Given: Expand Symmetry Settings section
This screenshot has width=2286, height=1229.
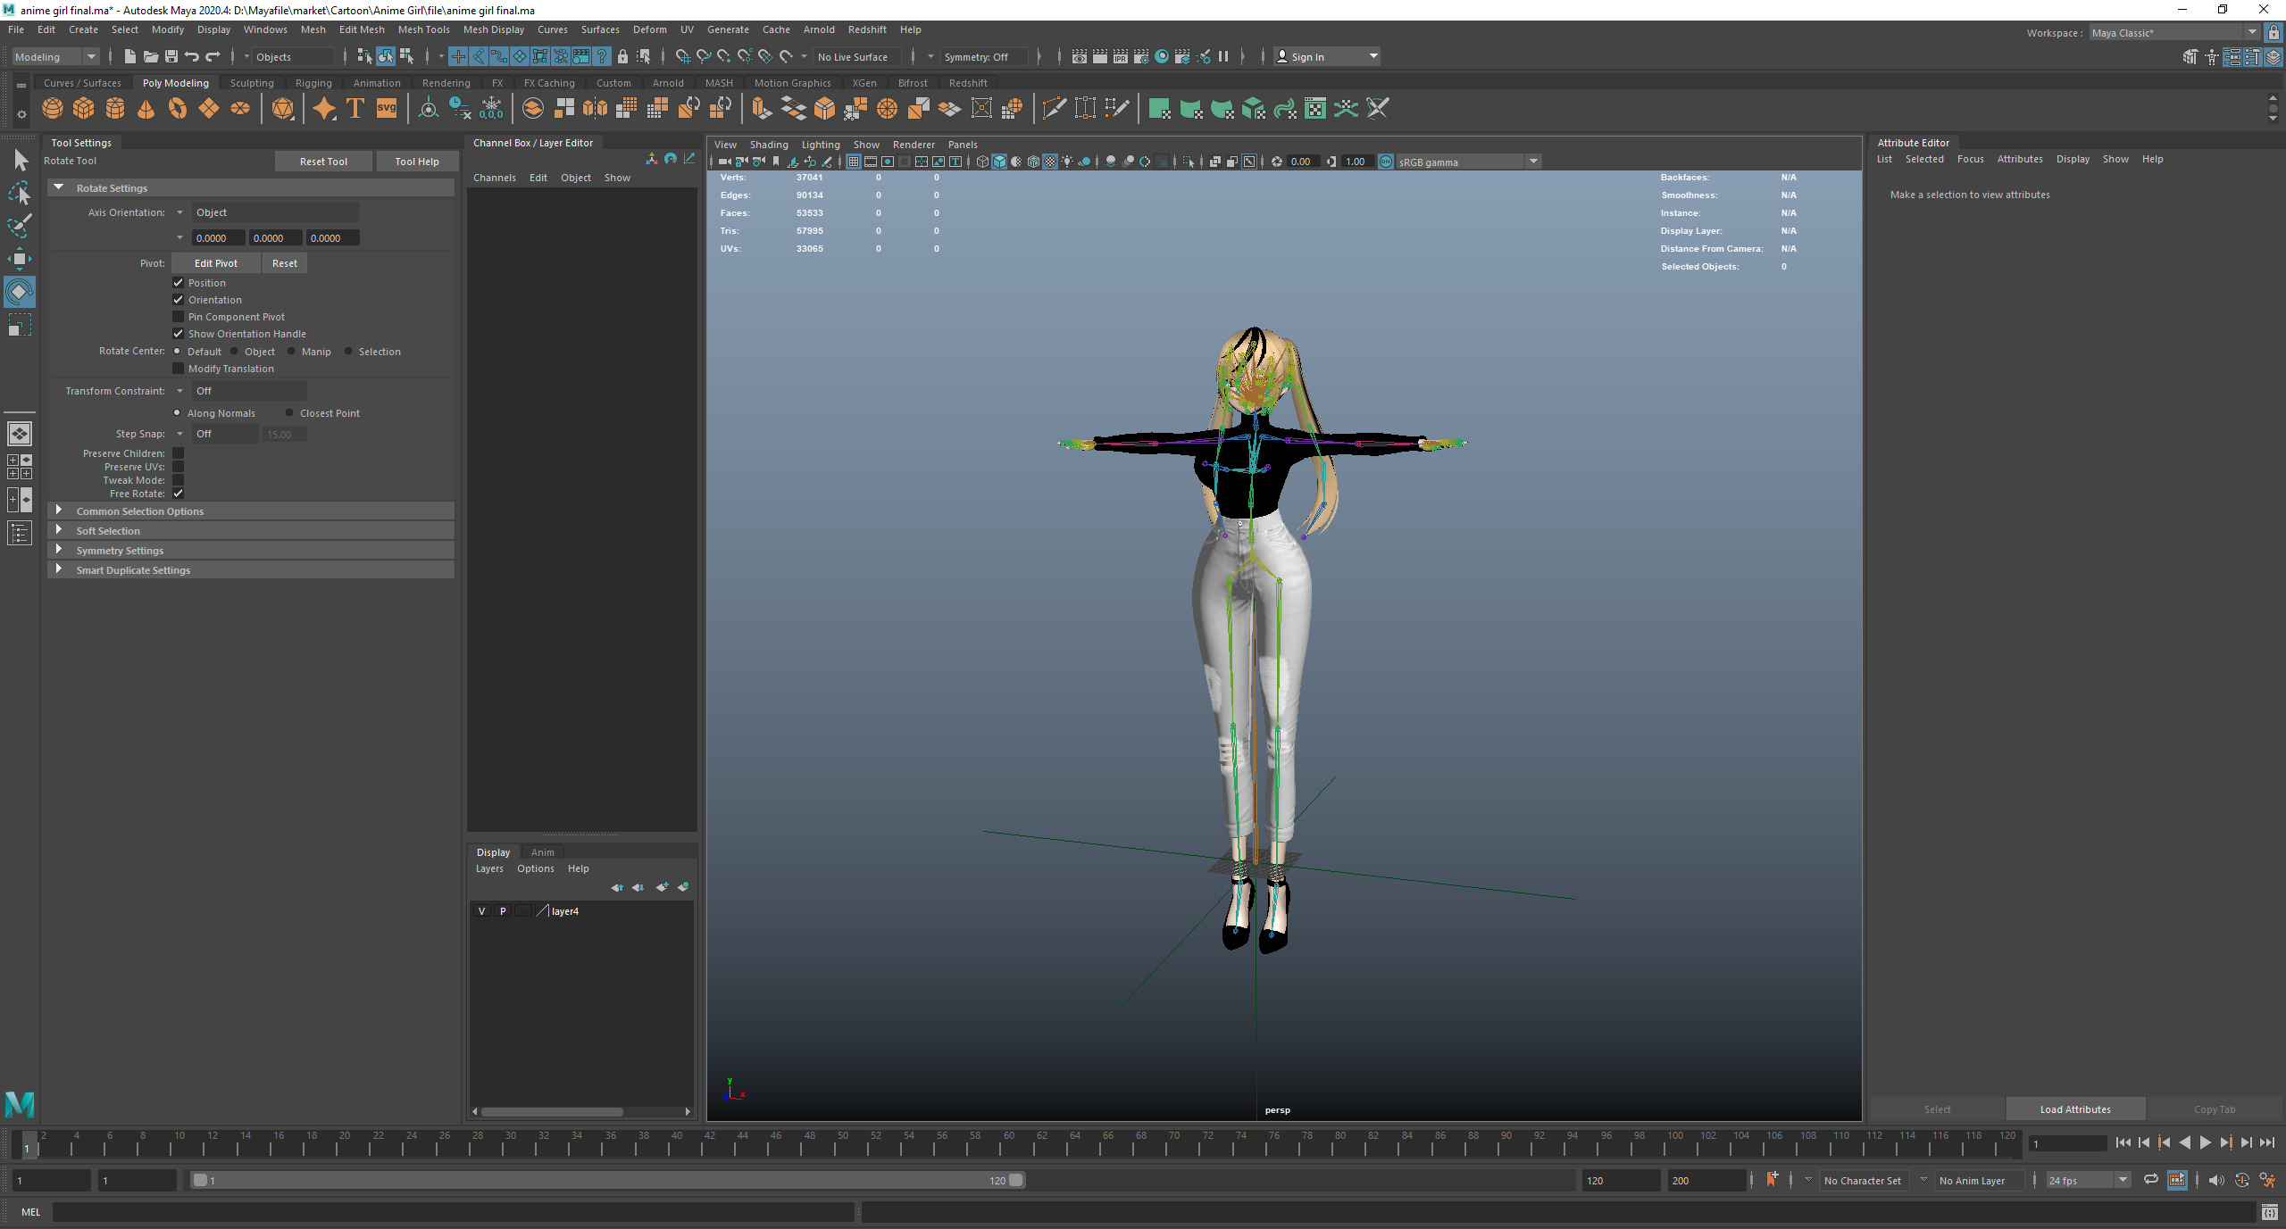Looking at the screenshot, I should [251, 551].
